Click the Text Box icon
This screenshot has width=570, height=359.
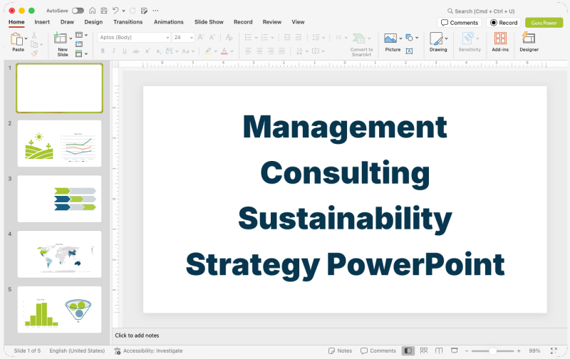409,51
